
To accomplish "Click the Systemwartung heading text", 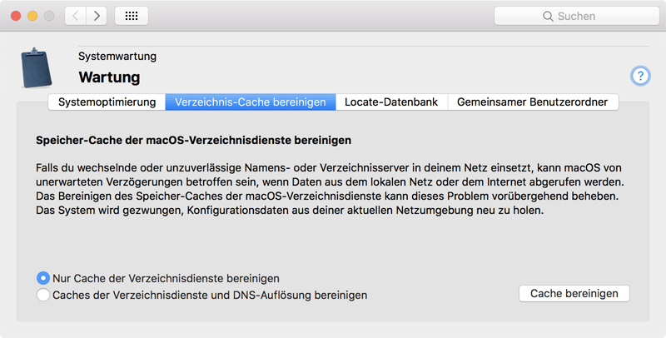I will coord(117,56).
